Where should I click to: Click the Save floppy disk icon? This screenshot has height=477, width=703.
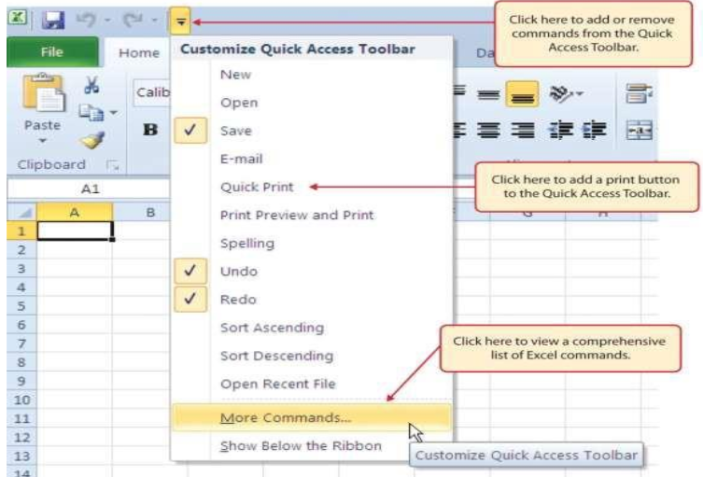click(x=53, y=20)
